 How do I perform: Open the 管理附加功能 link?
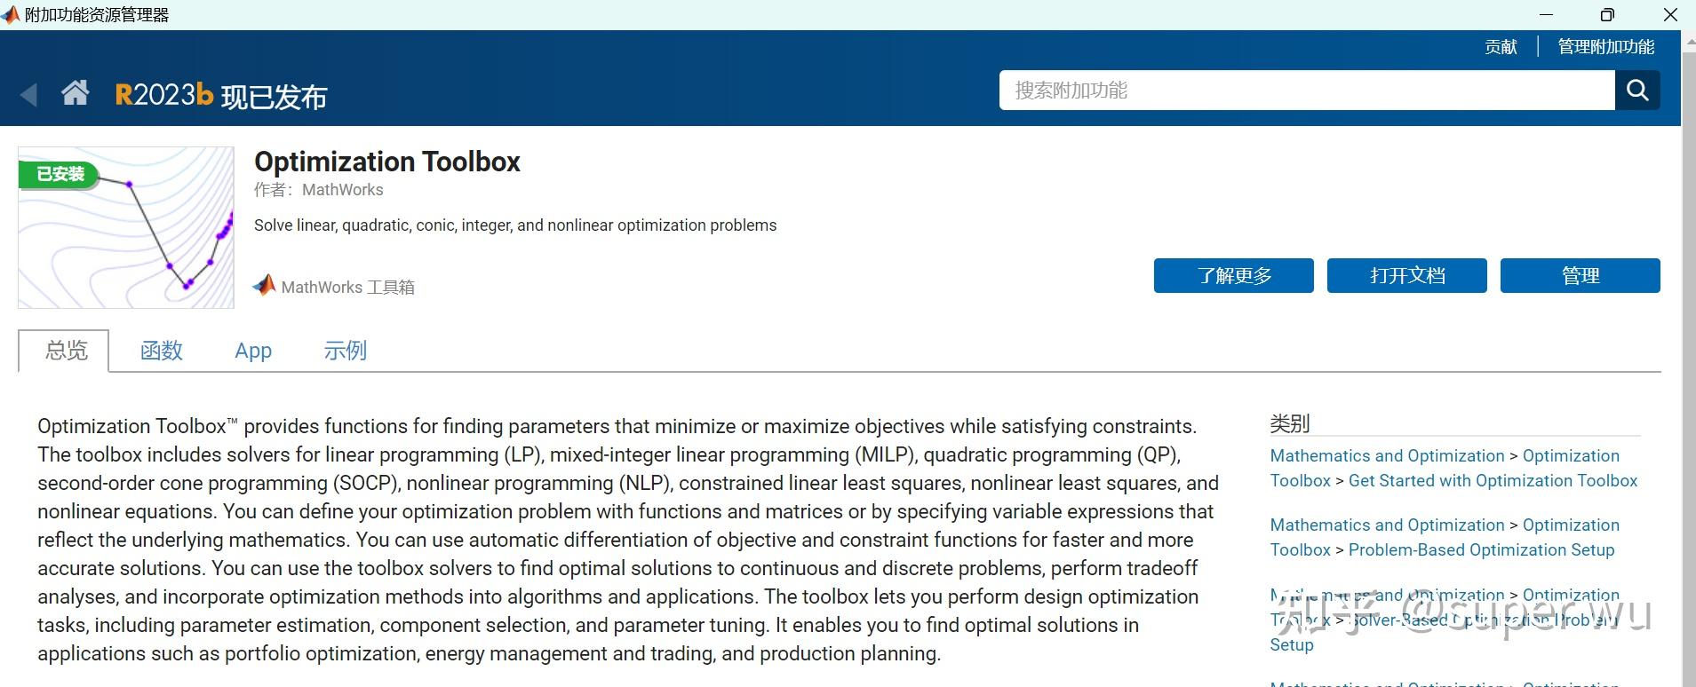coord(1605,47)
